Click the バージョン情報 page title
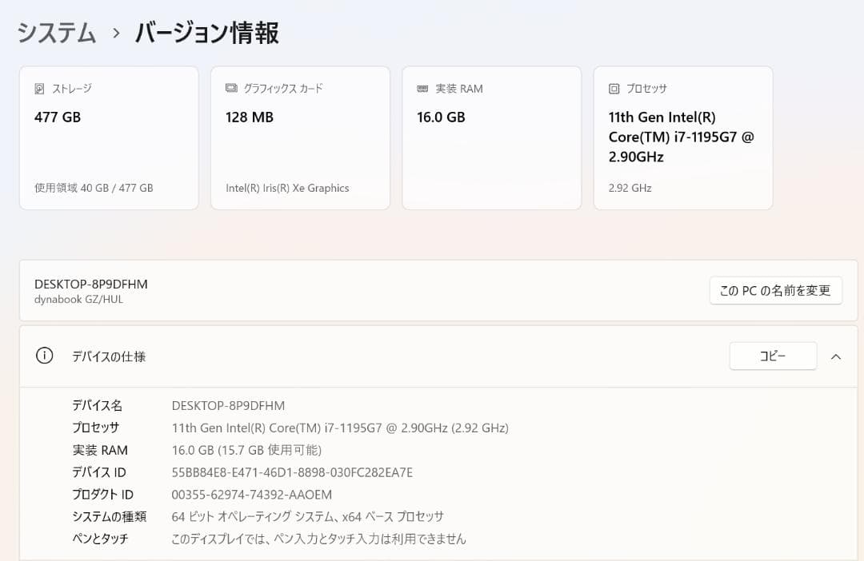Viewport: 864px width, 561px height. [x=207, y=33]
